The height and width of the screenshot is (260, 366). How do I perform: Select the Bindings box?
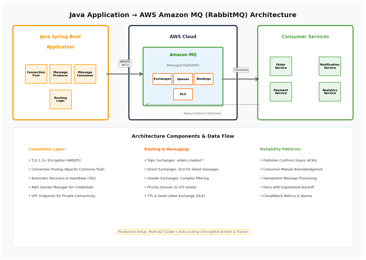tap(203, 79)
